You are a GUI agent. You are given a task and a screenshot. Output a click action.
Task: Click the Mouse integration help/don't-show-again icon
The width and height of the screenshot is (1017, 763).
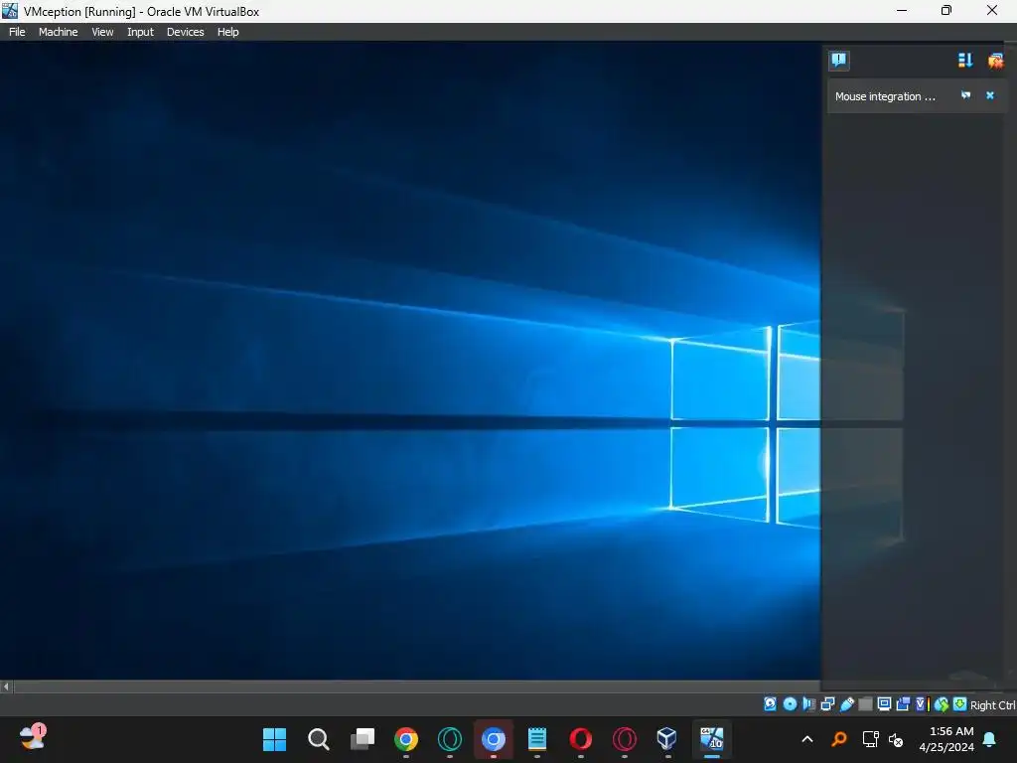[965, 95]
